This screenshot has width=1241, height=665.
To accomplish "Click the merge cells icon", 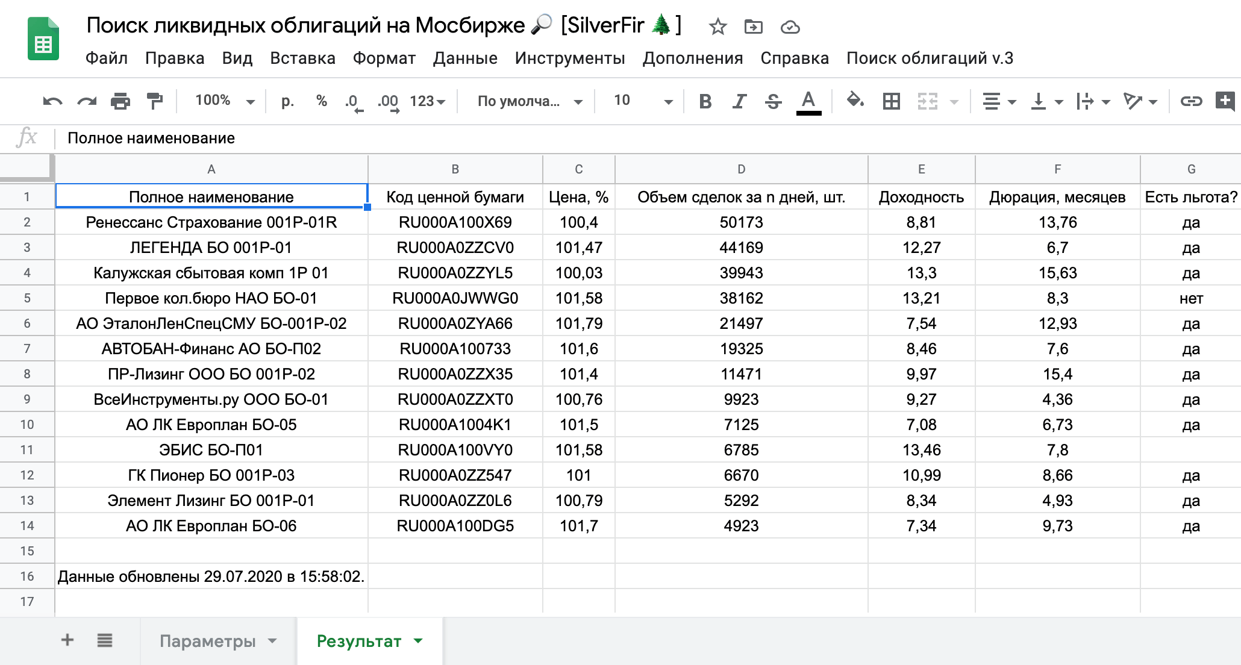I will click(x=928, y=101).
